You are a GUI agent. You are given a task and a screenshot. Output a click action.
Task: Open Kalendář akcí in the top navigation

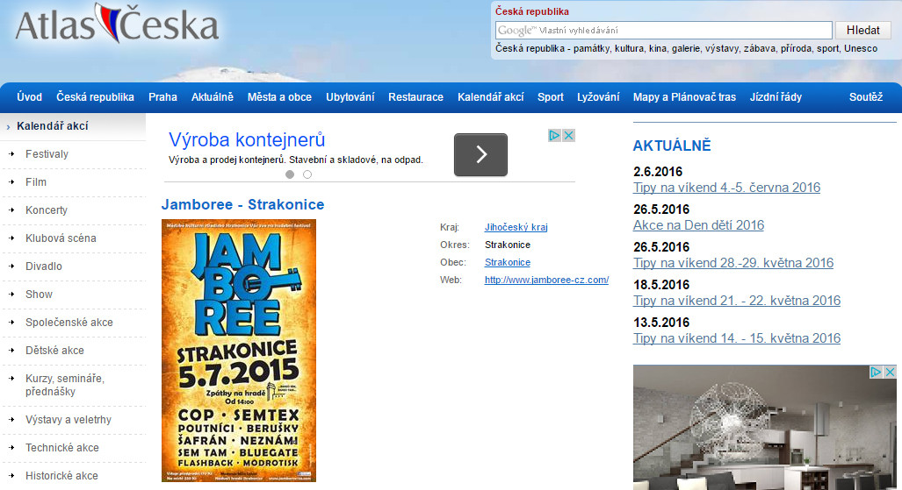point(491,97)
